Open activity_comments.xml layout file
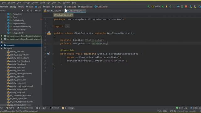Image resolution: width=201 pixels, height=113 pixels. click(19, 58)
